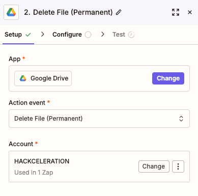Open the Action event dropdown

click(x=99, y=119)
